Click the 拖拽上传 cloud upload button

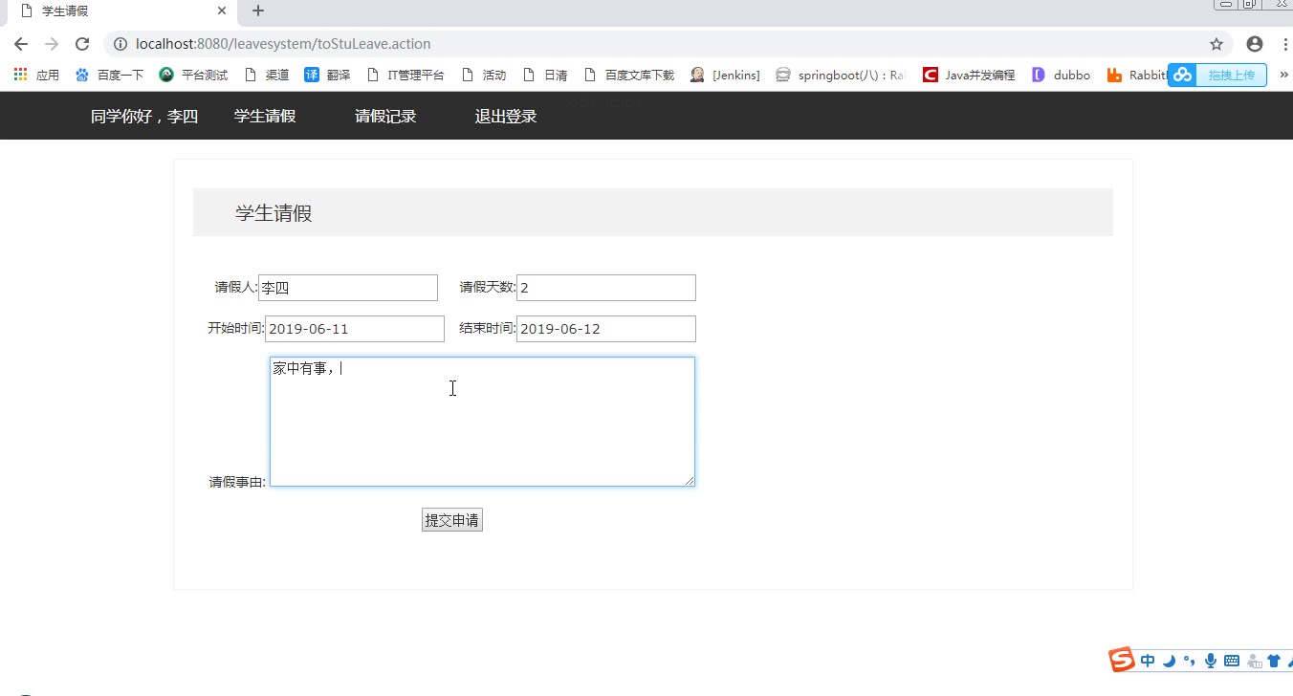pos(1217,75)
